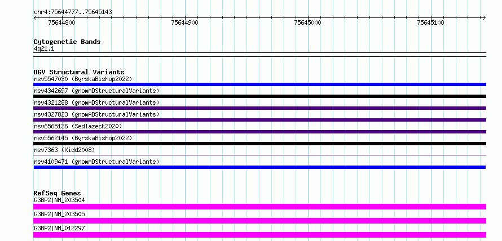Select the blue bar under nsv5547030

[x=259, y=84]
